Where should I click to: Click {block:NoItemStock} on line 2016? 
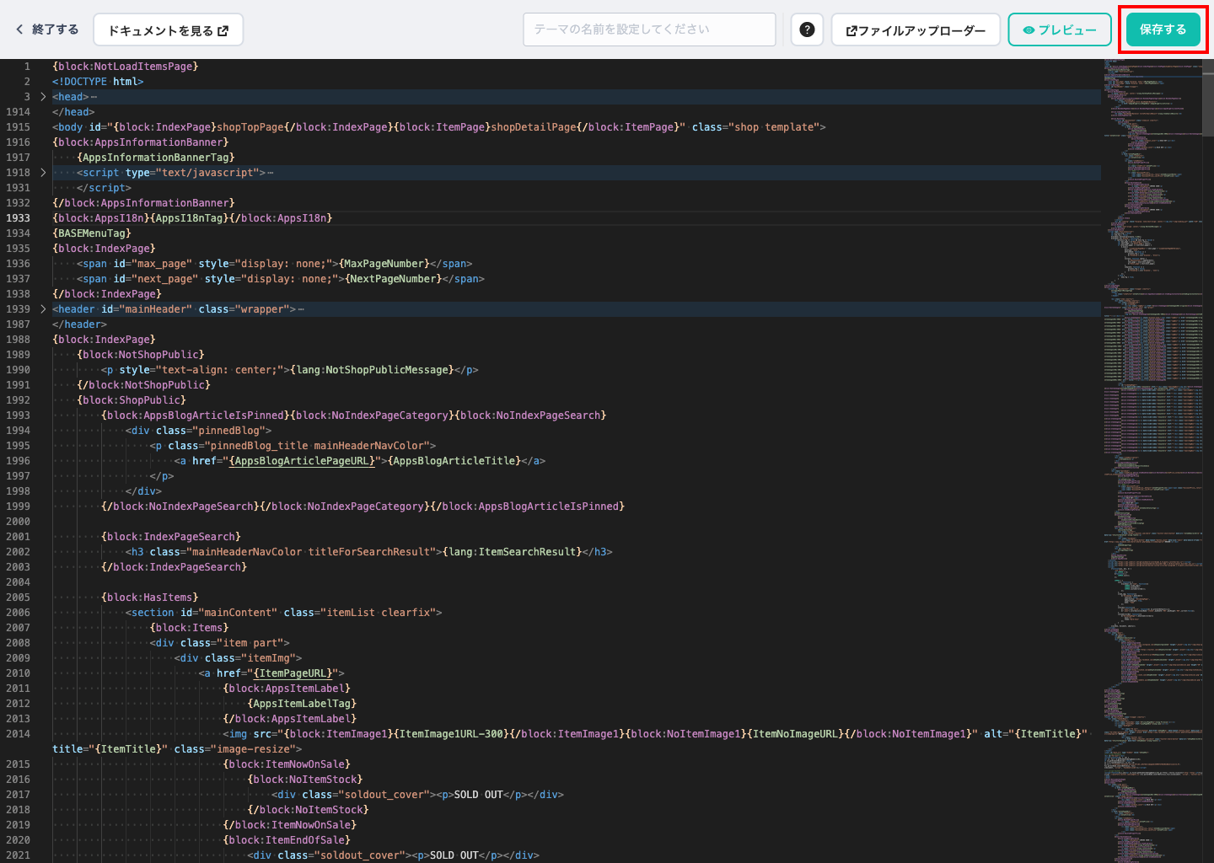tap(305, 780)
